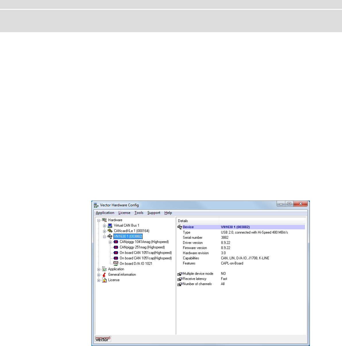
Task: Click the Features value CAPL-on-Board
Action: [232, 264]
